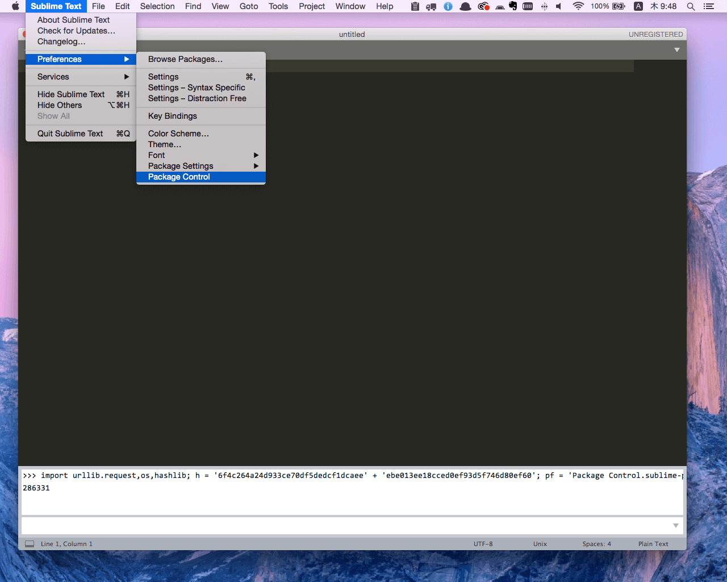
Task: Quit Sublime Text via menu
Action: coord(81,134)
